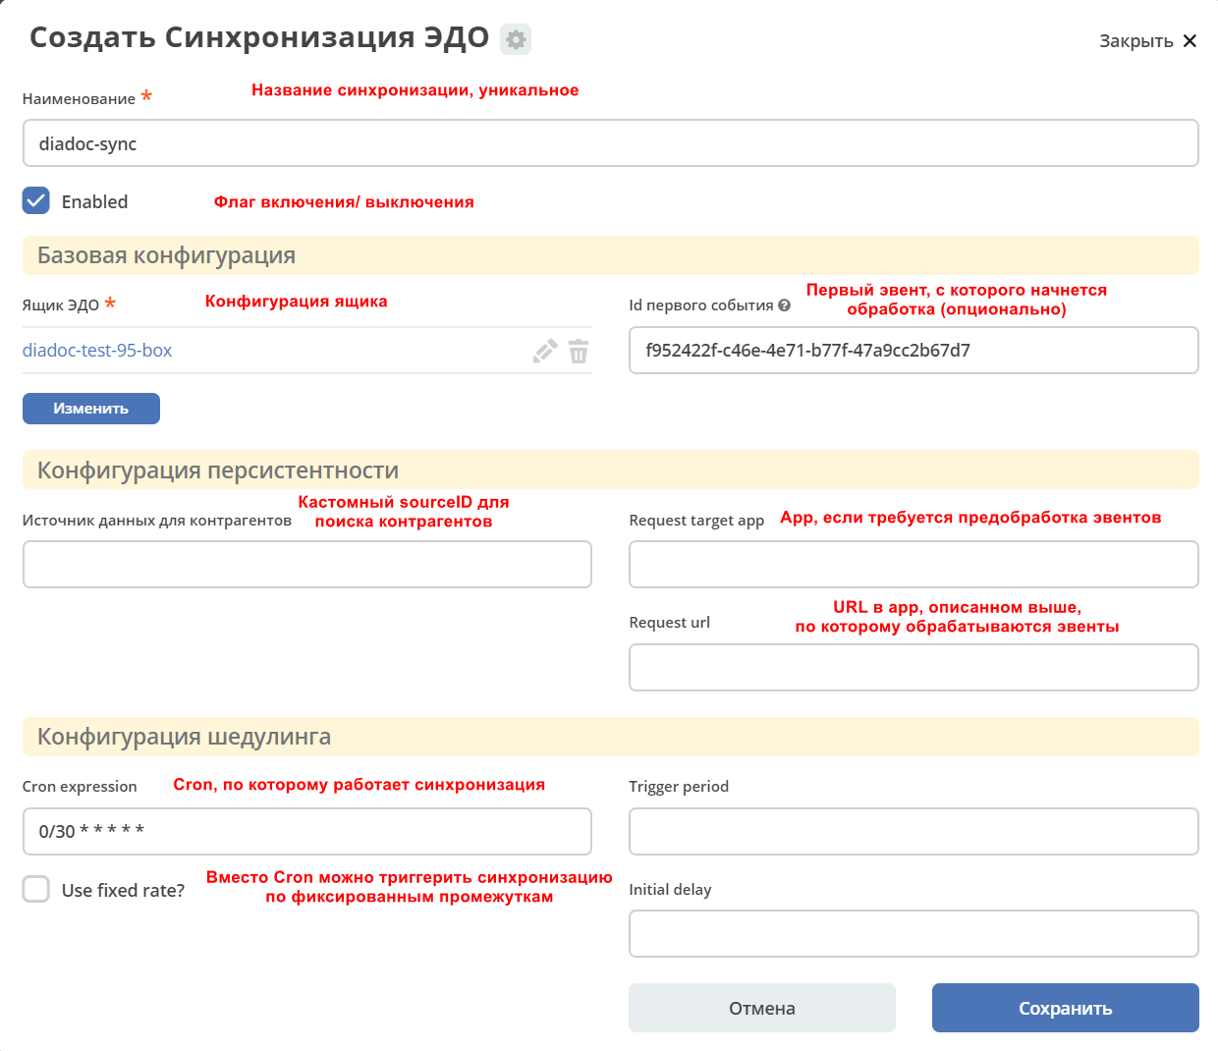Click the Trigger period input field

(913, 832)
